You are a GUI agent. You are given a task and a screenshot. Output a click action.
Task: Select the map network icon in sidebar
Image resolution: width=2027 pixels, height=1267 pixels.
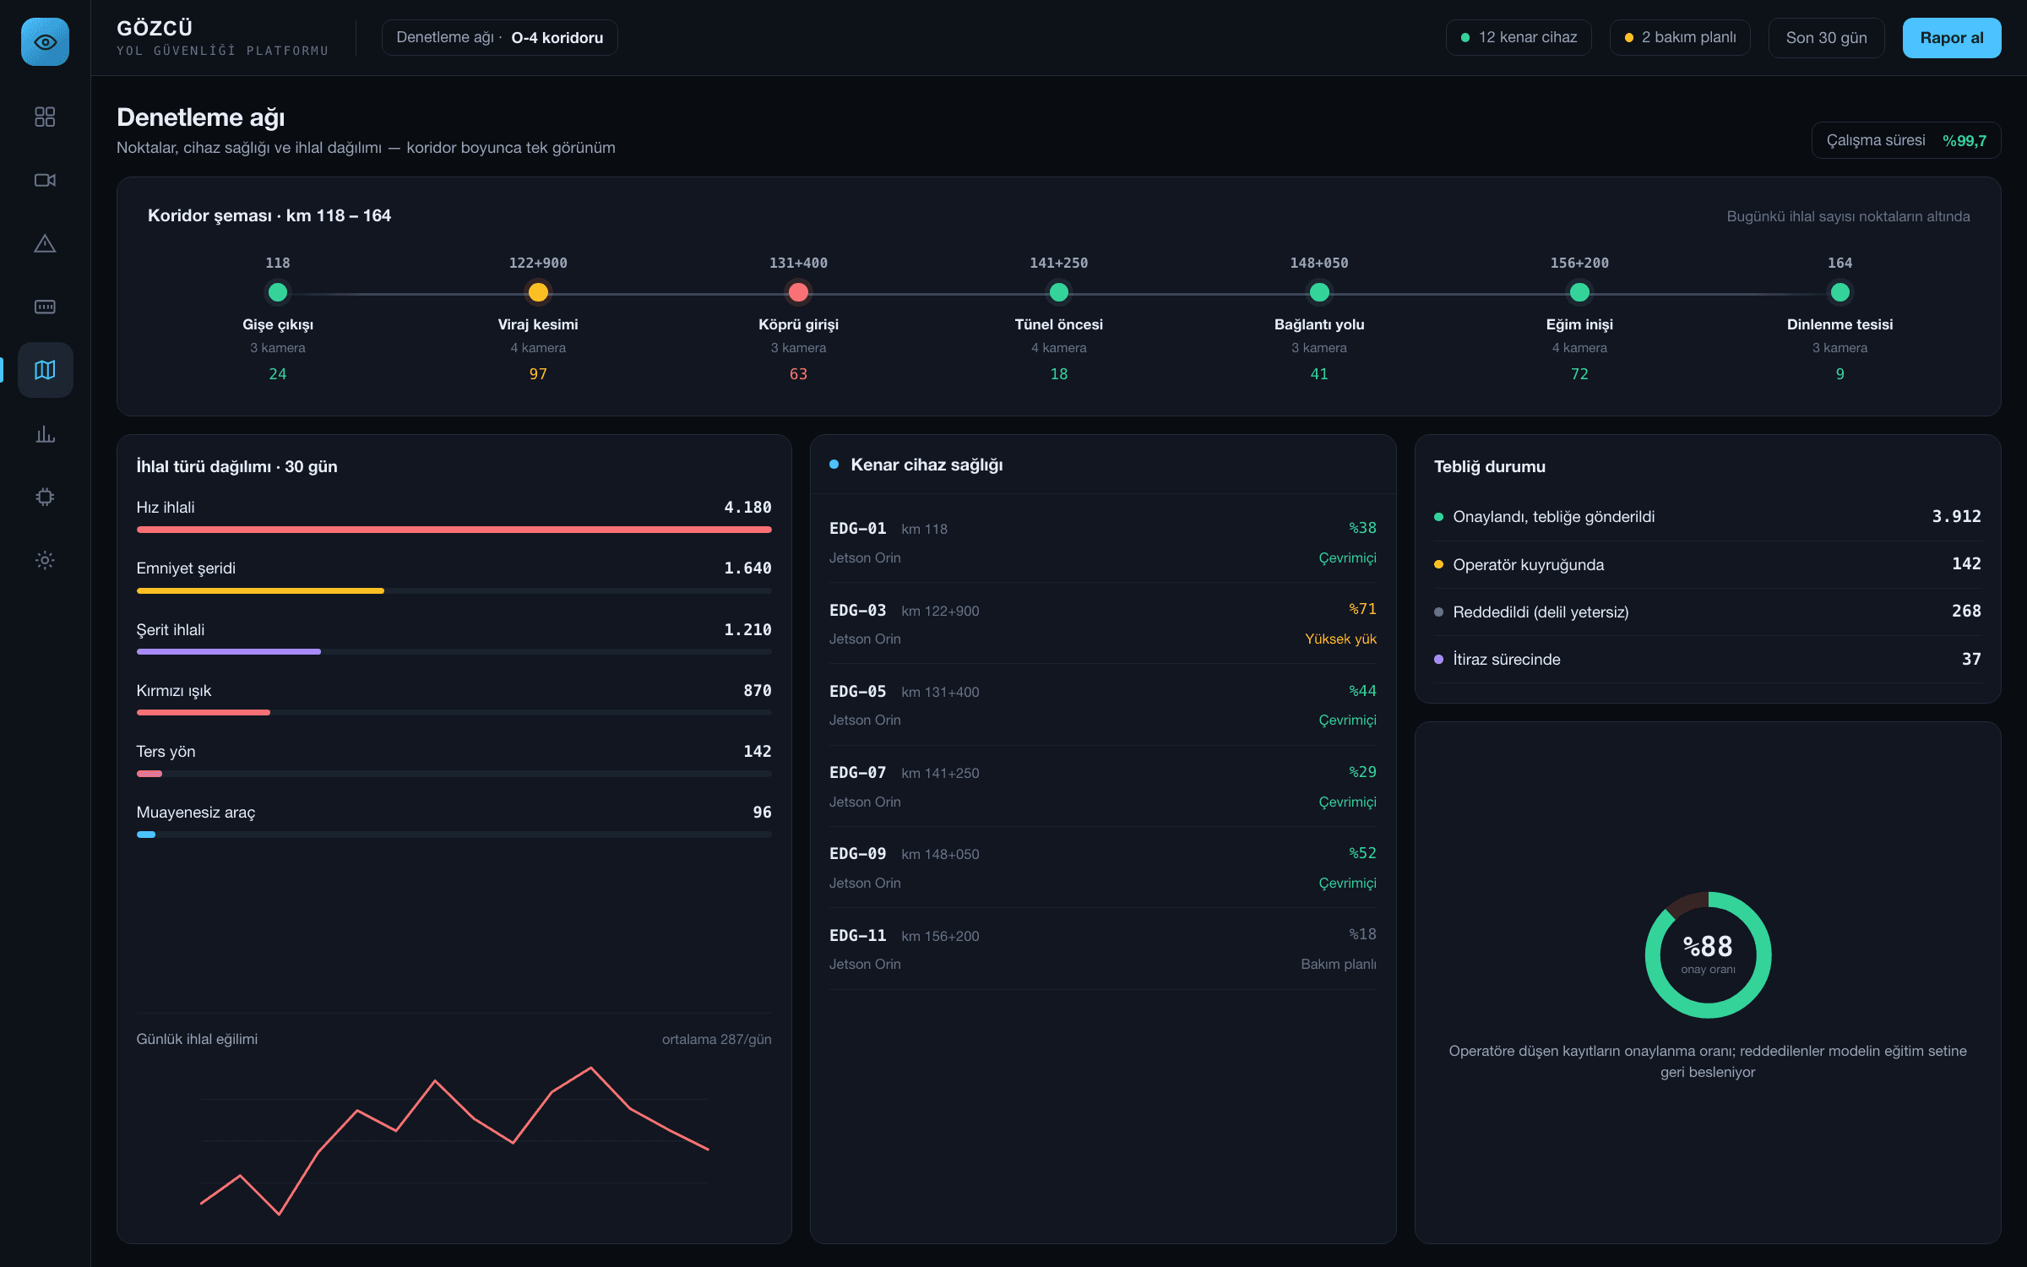45,370
